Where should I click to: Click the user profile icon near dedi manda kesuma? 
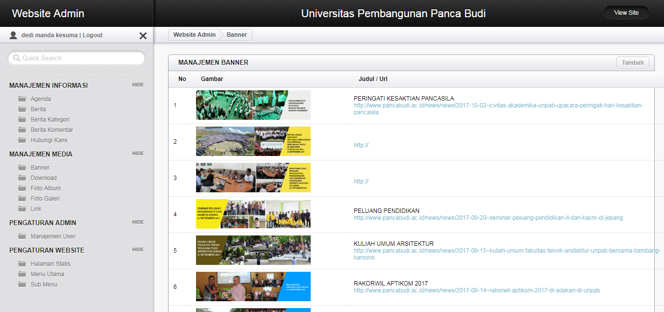[x=13, y=35]
